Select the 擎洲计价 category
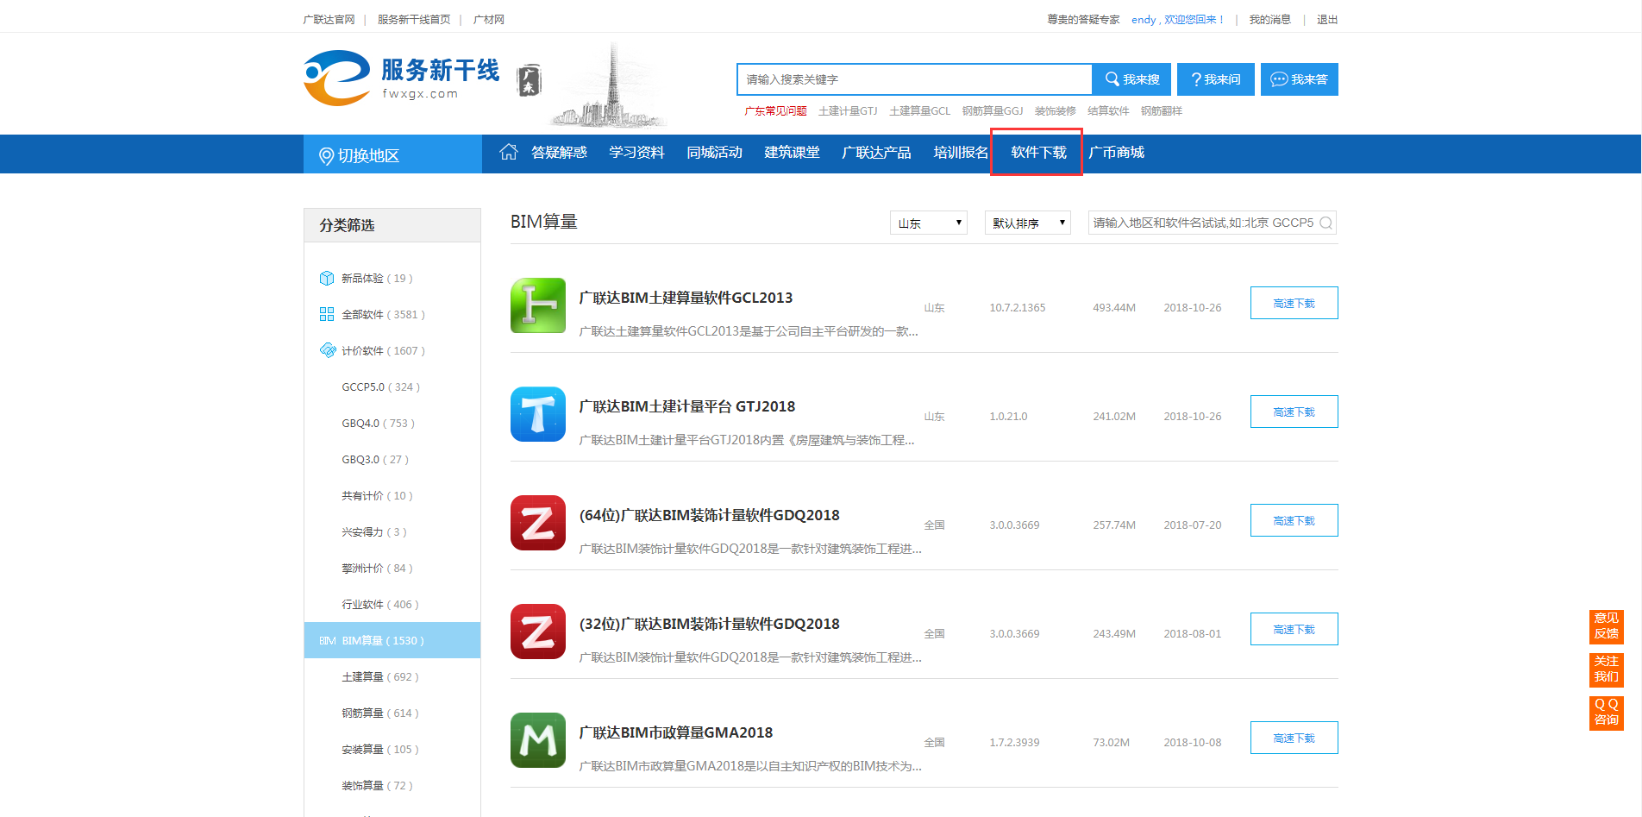Screen dimensions: 1642x817 coord(377,569)
